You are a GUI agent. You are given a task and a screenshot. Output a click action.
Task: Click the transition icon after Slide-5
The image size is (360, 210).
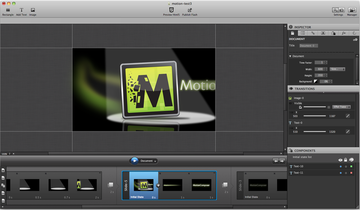pos(225,185)
